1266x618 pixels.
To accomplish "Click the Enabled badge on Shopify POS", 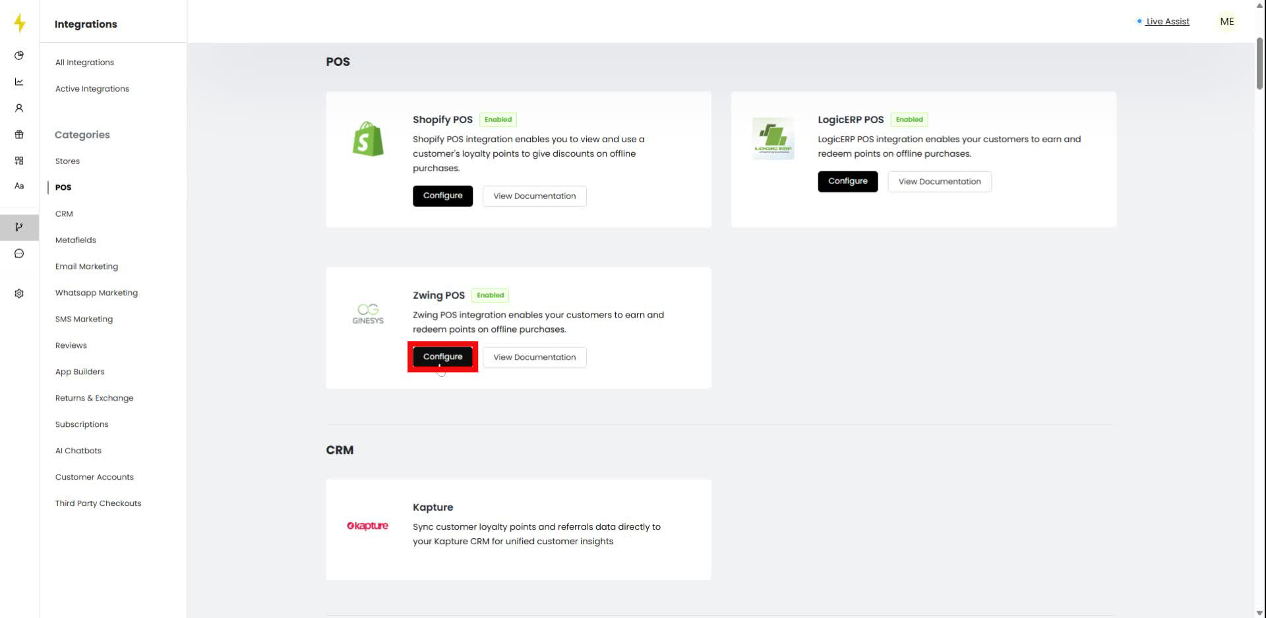I will 498,119.
